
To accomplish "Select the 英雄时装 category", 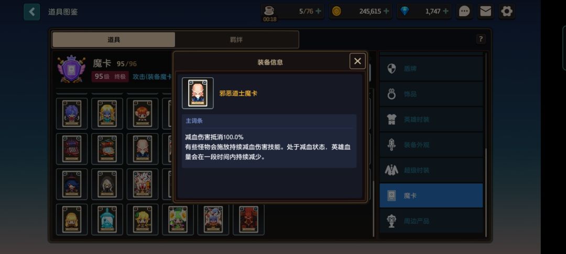I will pyautogui.click(x=431, y=120).
